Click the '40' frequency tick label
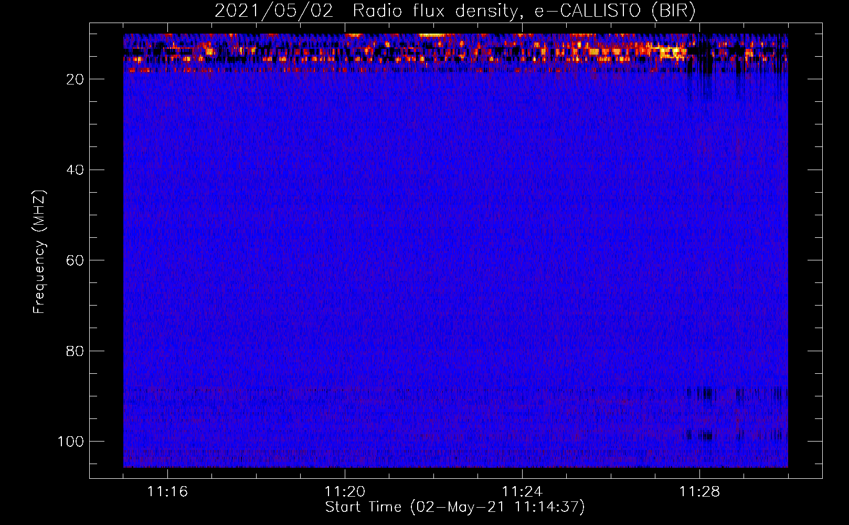Screen dimensions: 849x525 [75, 170]
